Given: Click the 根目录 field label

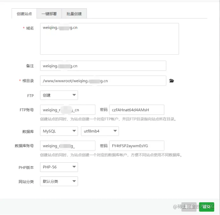Looking at the screenshot, I should tap(28, 81).
